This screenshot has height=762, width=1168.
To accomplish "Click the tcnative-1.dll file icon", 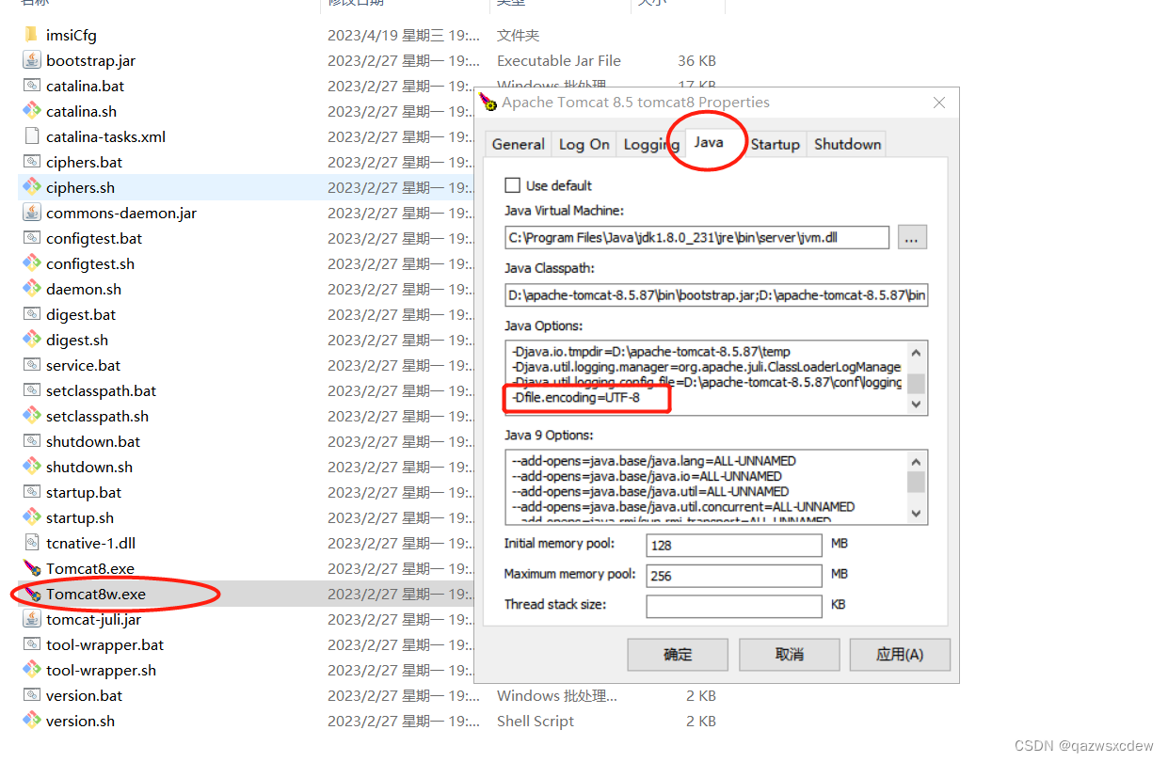I will pyautogui.click(x=32, y=543).
